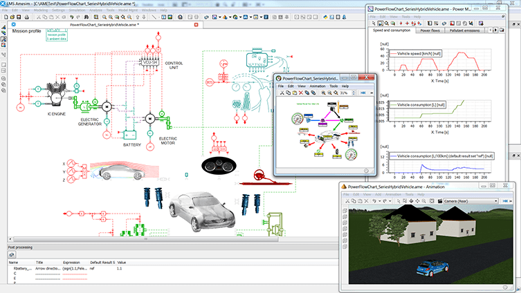Click the Save icon in main toolbar
This screenshot has height=293, width=521.
point(19,17)
